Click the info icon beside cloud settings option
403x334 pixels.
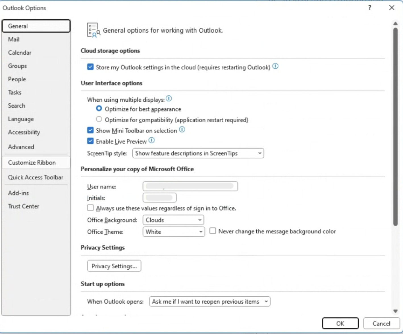[275, 66]
